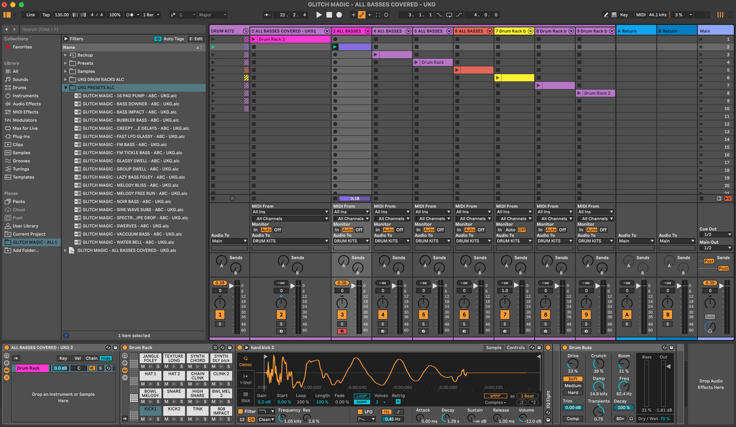Switch to the Simpler Sample tab
The width and height of the screenshot is (736, 427).
click(x=494, y=348)
